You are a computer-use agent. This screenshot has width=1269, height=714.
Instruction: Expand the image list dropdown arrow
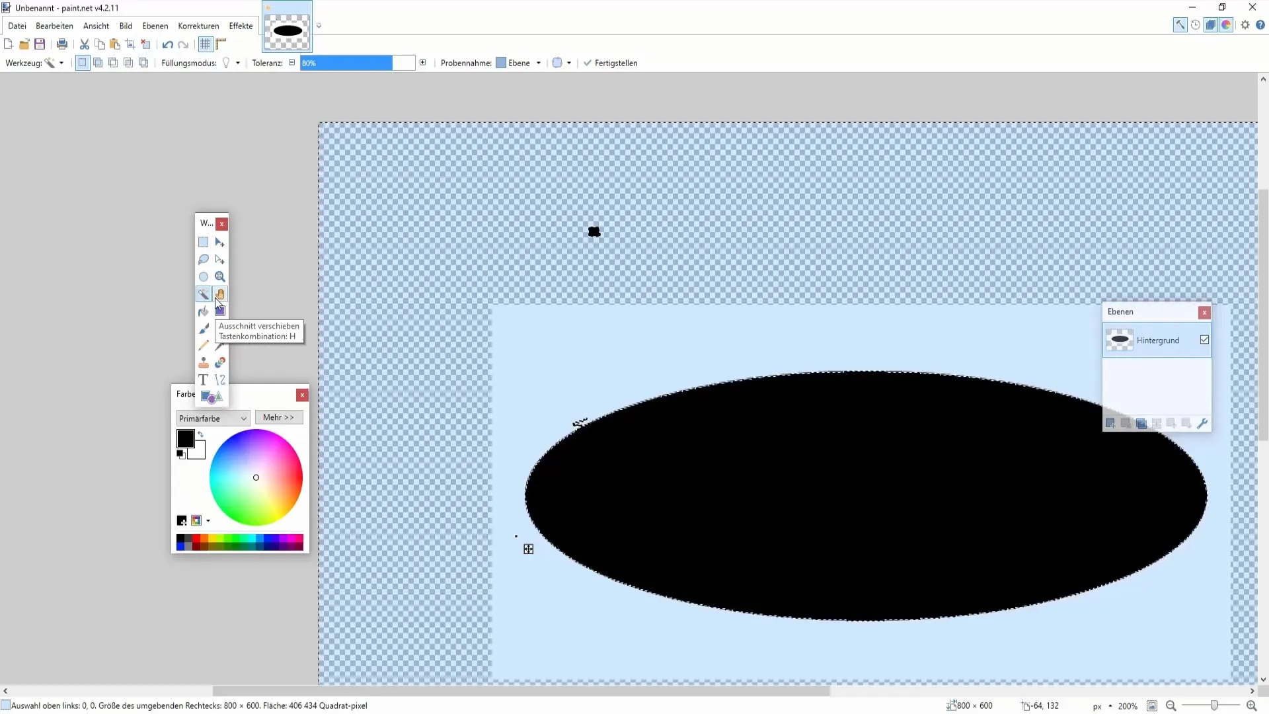pyautogui.click(x=319, y=26)
